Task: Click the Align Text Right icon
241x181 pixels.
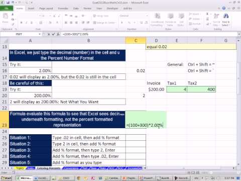Action: click(76, 23)
